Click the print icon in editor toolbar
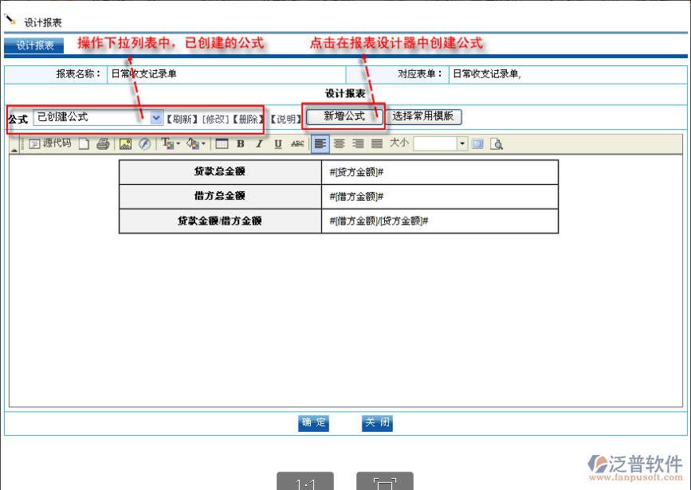Screen dimensions: 691x490 point(102,144)
